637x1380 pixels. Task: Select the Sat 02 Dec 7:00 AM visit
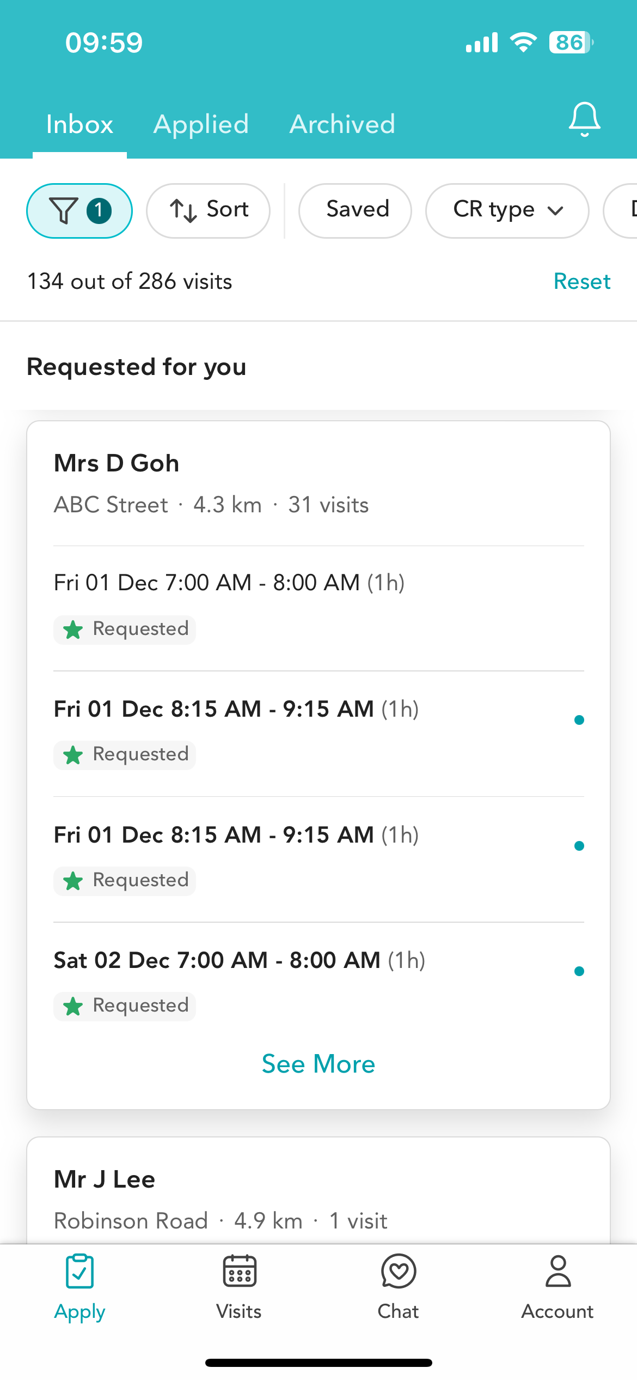click(x=240, y=960)
